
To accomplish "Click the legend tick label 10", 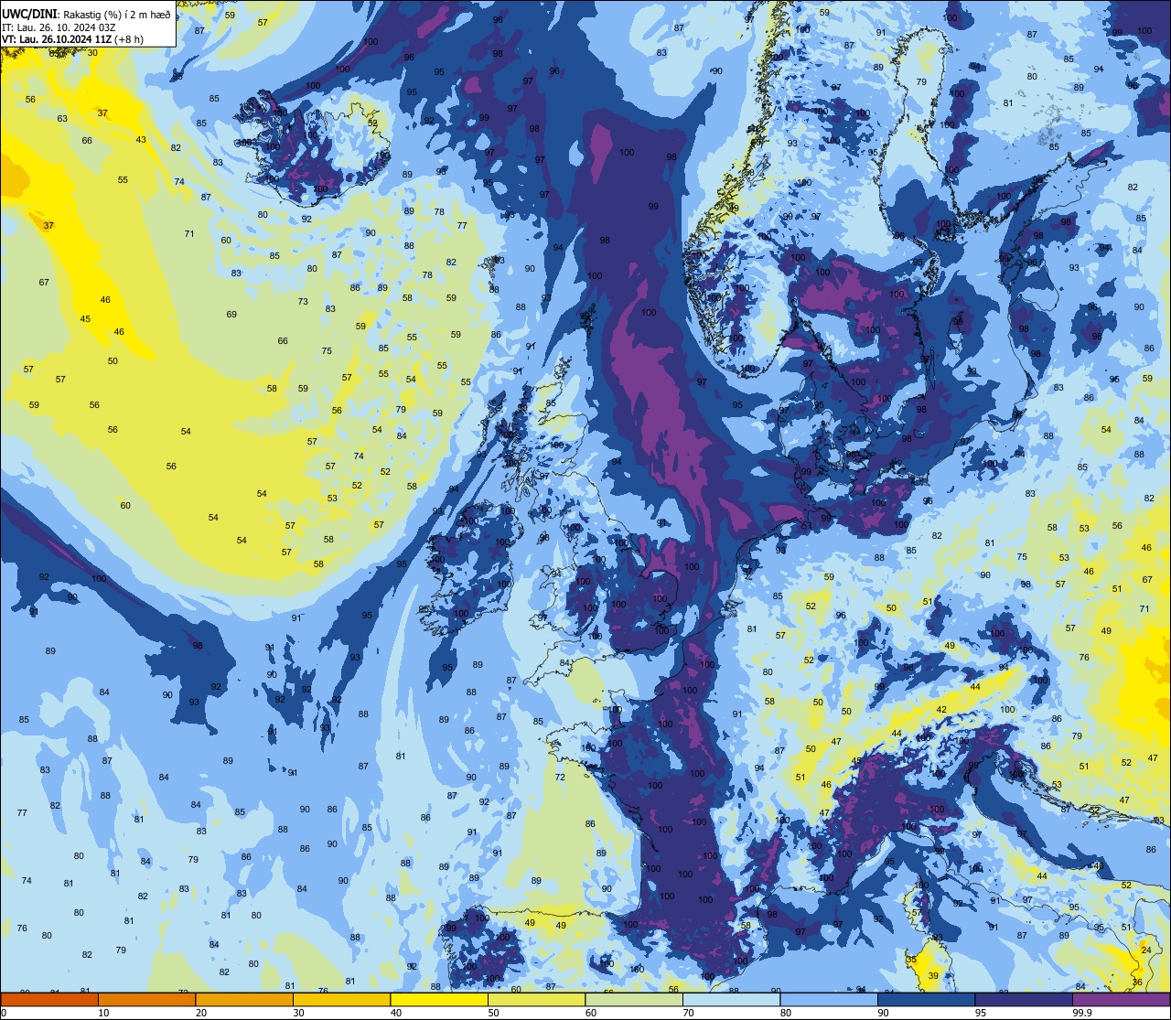I will [x=103, y=1013].
